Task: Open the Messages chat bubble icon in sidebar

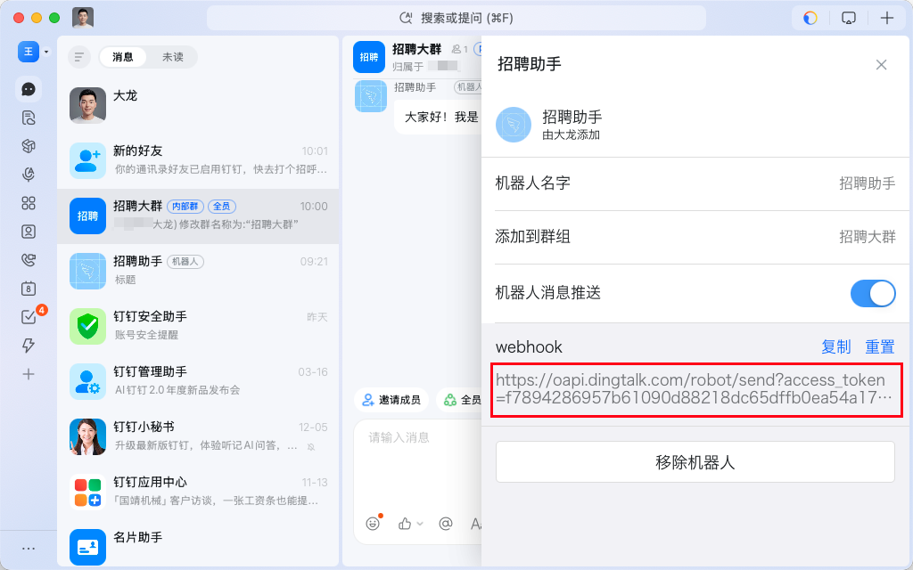Action: click(29, 89)
